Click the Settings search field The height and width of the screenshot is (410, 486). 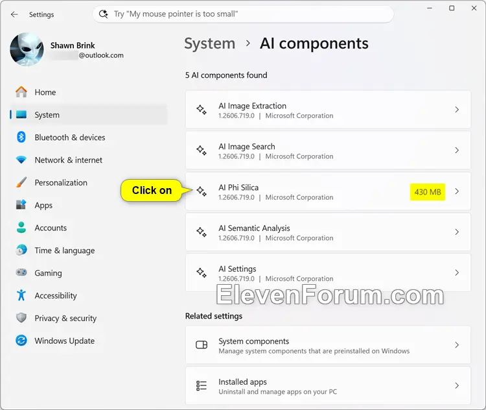243,14
